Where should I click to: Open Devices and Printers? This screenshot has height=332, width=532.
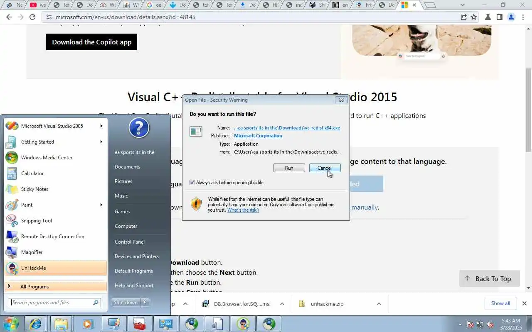(137, 256)
